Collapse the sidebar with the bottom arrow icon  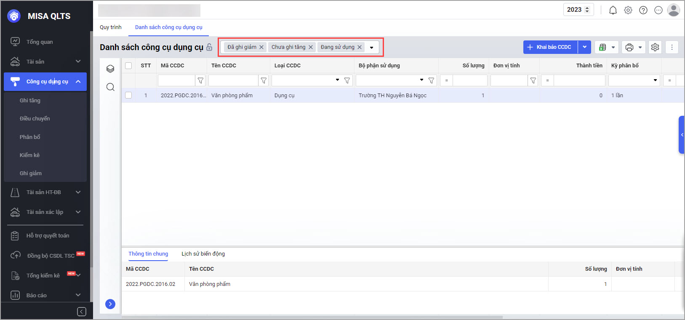click(82, 312)
